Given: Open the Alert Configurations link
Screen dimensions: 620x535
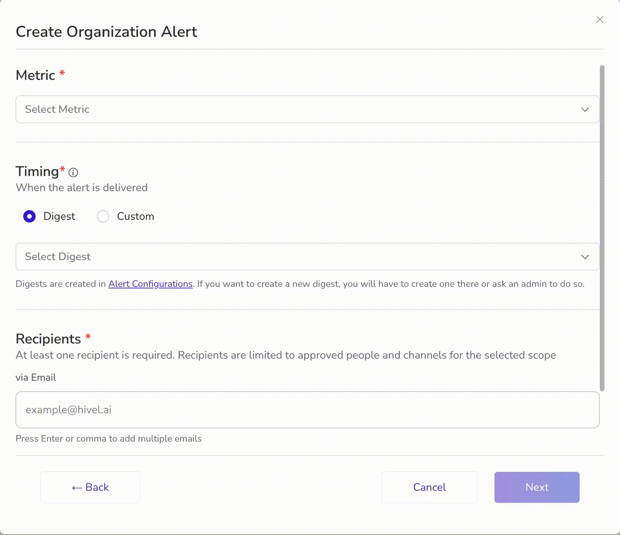Looking at the screenshot, I should point(150,284).
